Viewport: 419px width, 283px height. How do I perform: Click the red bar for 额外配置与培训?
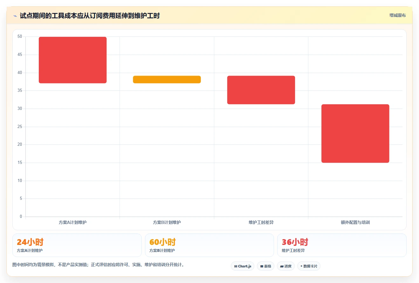[x=355, y=133]
